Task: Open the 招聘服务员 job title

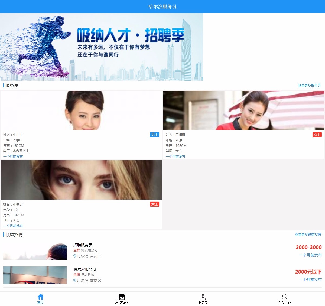Action: coord(83,245)
